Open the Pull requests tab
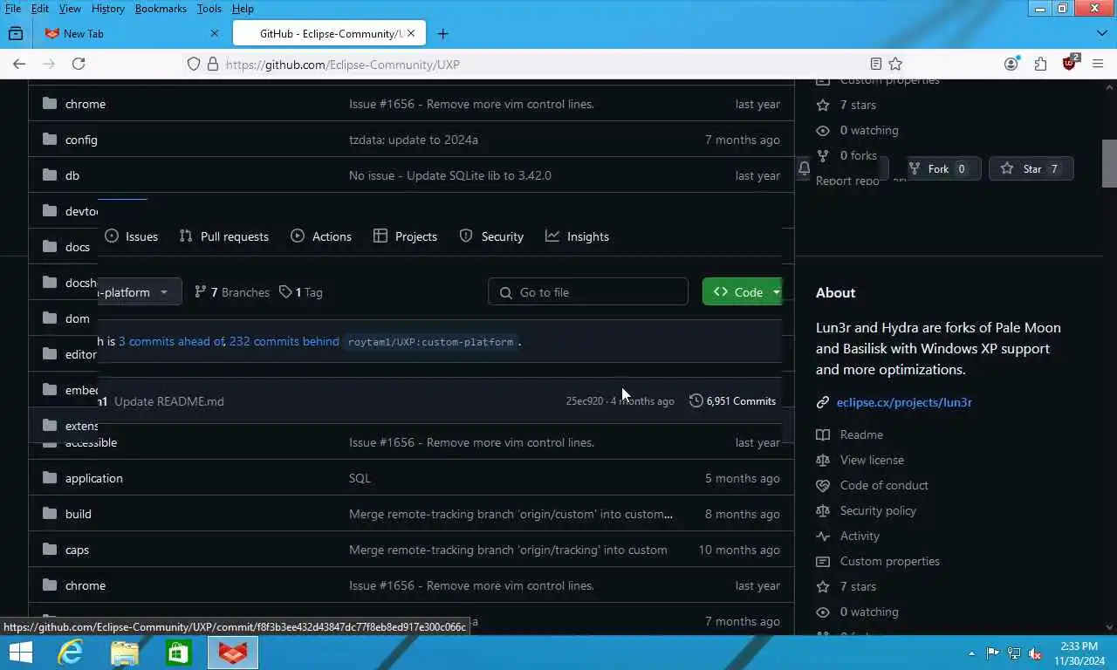The height and width of the screenshot is (670, 1117). (x=223, y=236)
